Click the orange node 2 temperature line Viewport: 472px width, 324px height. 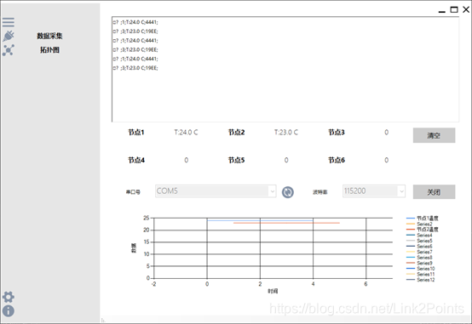pos(286,223)
